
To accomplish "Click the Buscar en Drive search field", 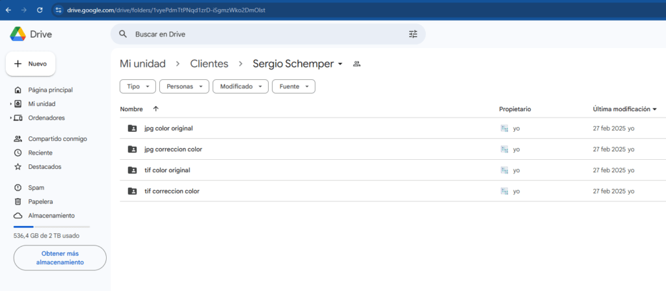I will click(x=267, y=34).
